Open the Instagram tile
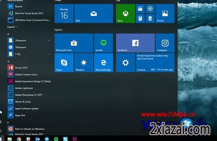Viewport: 217px width, 141px height. click(x=165, y=43)
